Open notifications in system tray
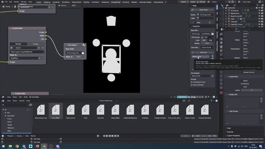This screenshot has height=149, width=265. 260,146
